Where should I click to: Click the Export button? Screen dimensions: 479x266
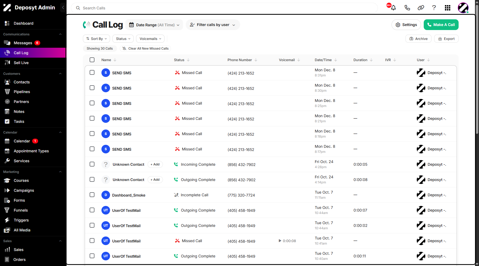pyautogui.click(x=446, y=39)
